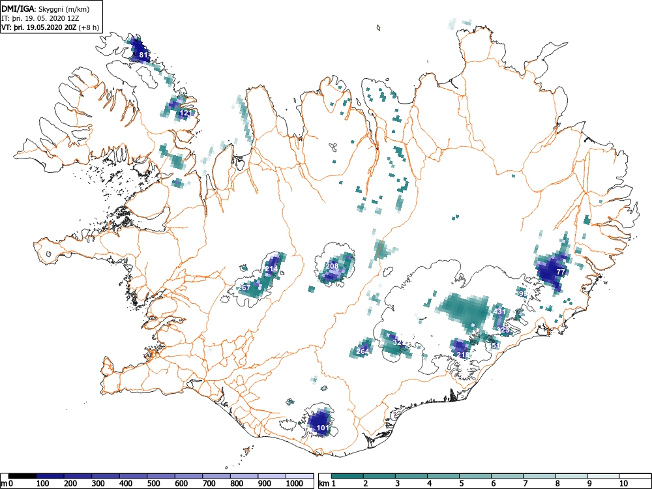Click the 2 label on the kilometre legend

366,484
